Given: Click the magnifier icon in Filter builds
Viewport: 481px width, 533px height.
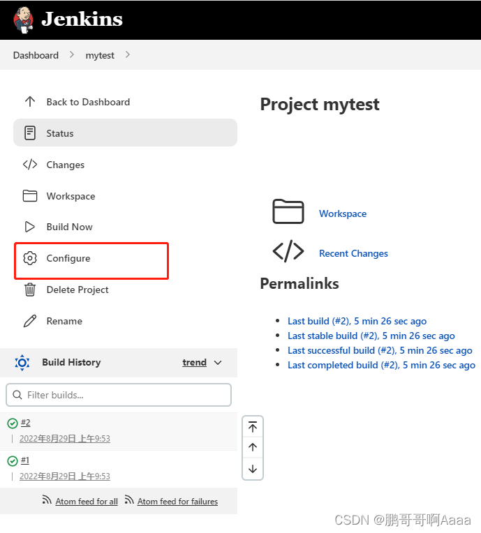Looking at the screenshot, I should click(17, 395).
